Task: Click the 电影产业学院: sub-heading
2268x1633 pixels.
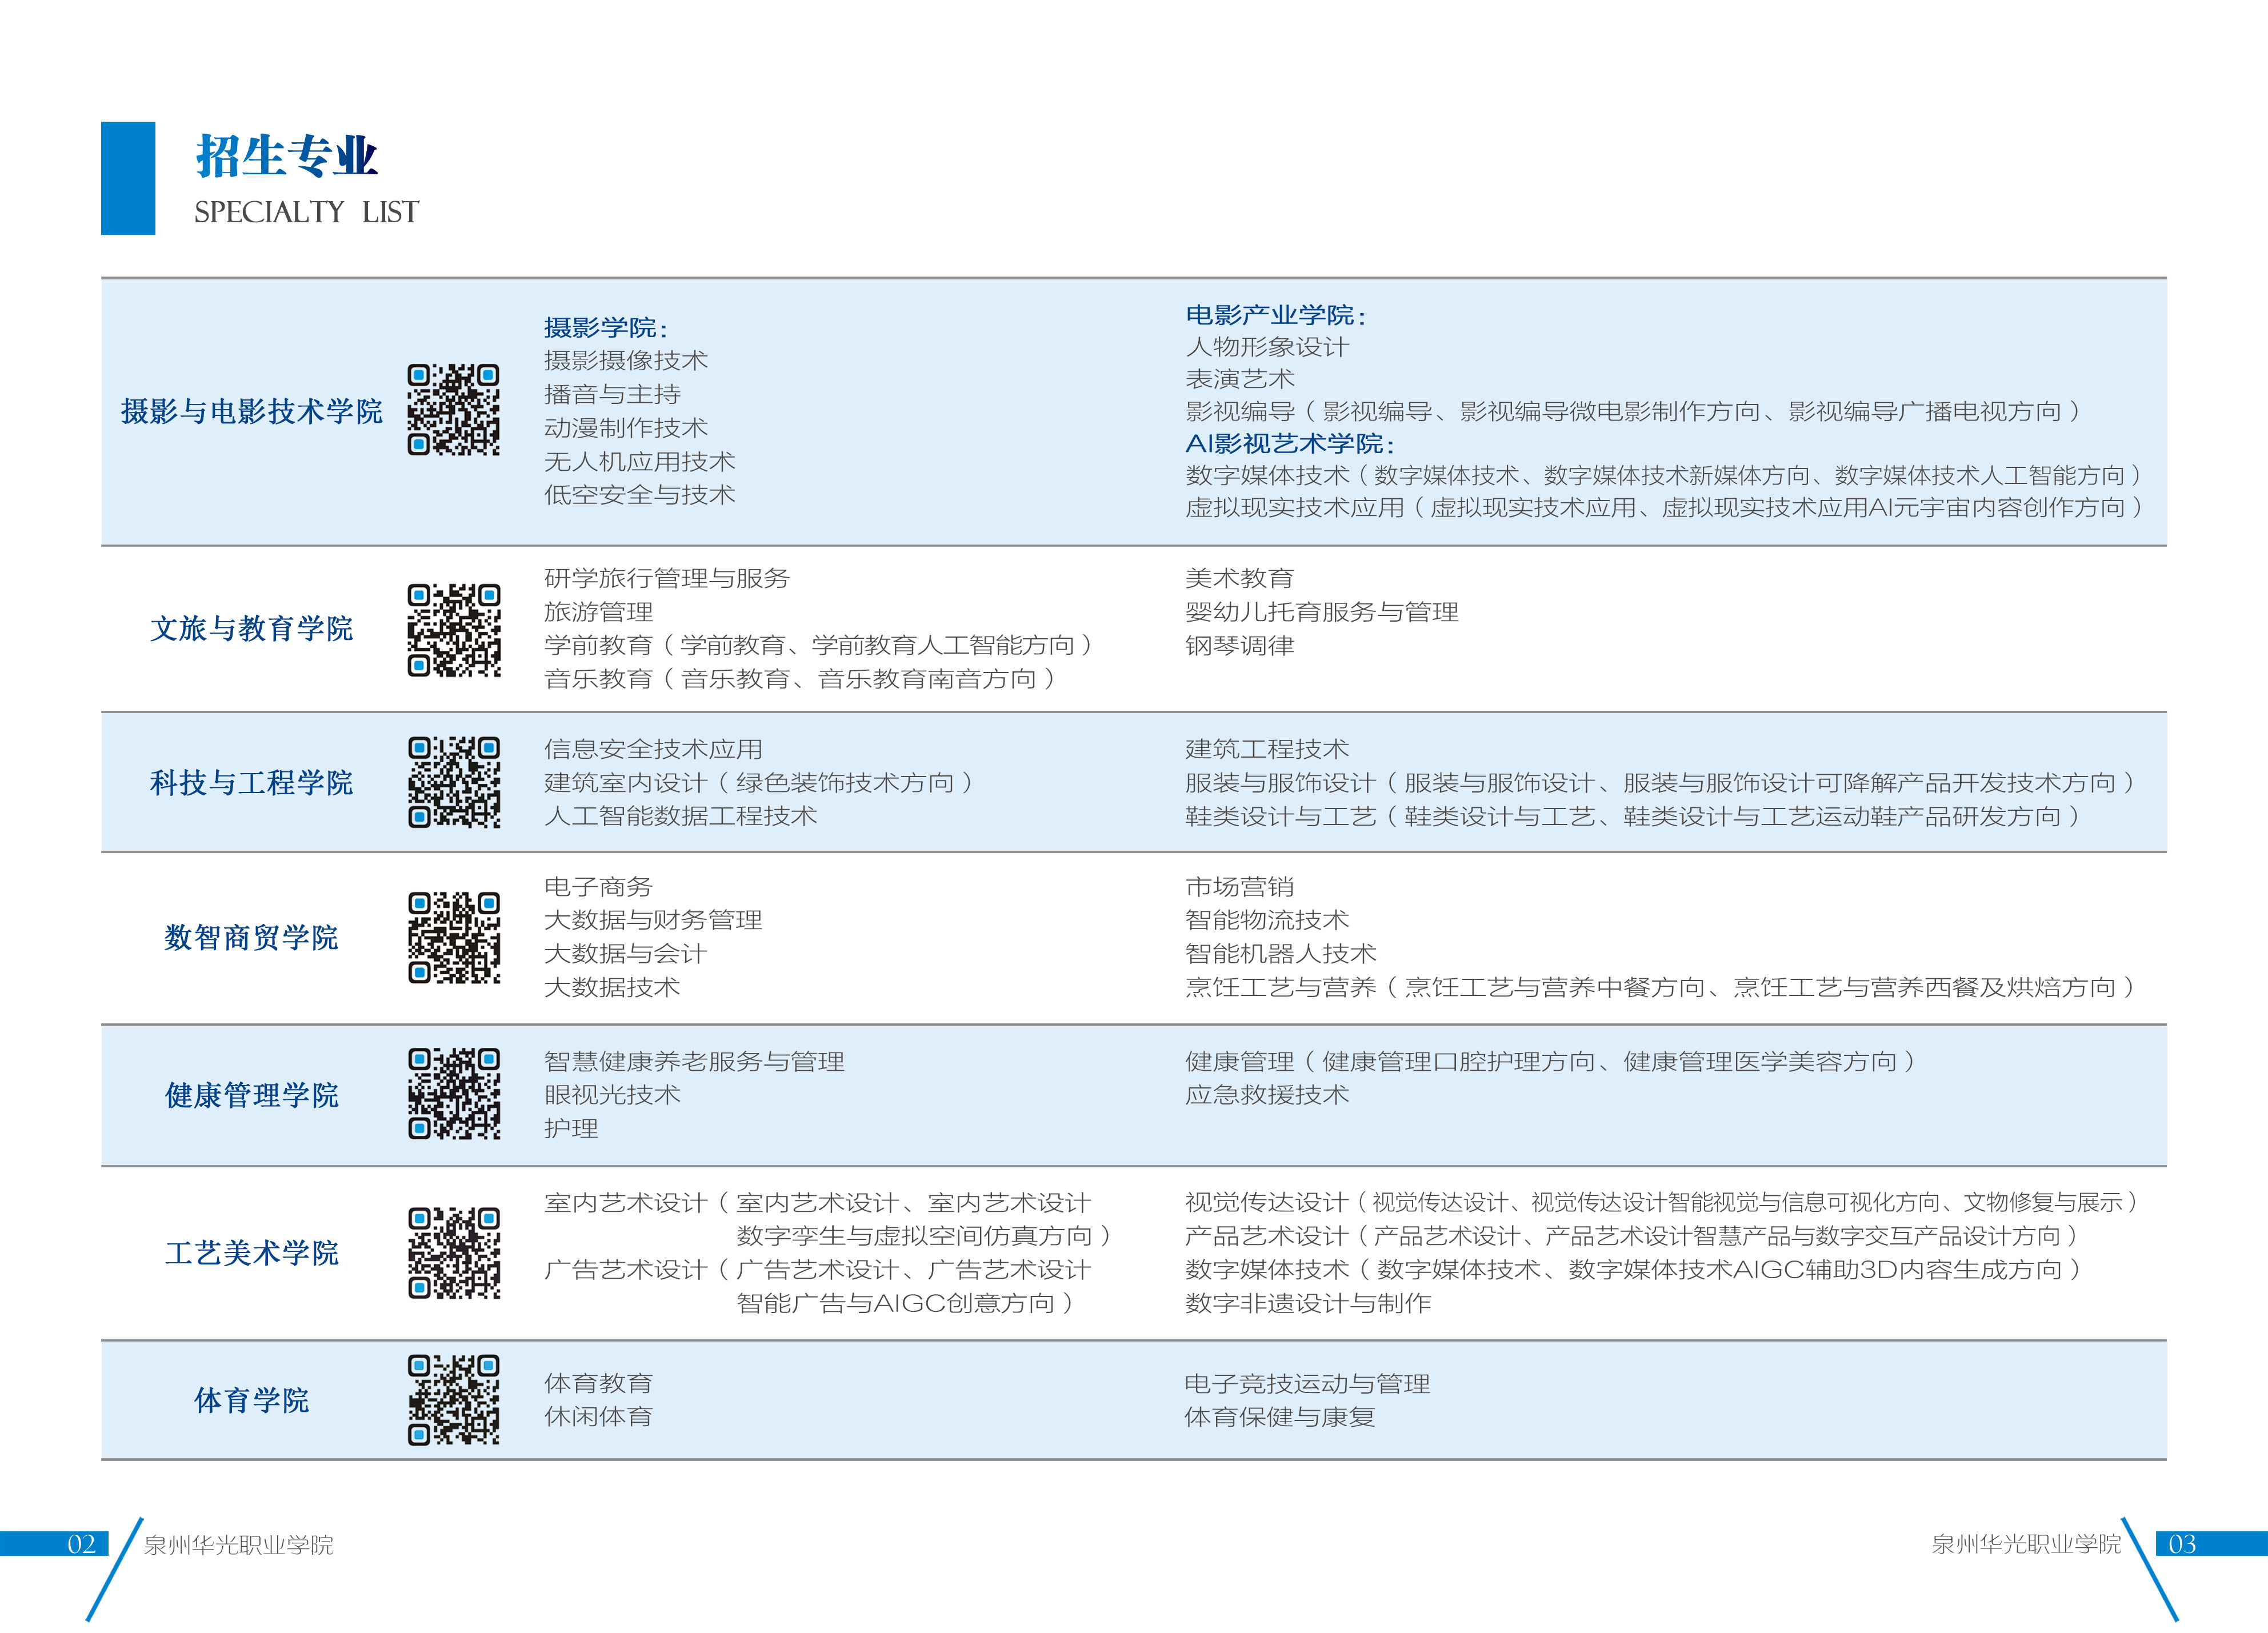Action: click(1275, 315)
